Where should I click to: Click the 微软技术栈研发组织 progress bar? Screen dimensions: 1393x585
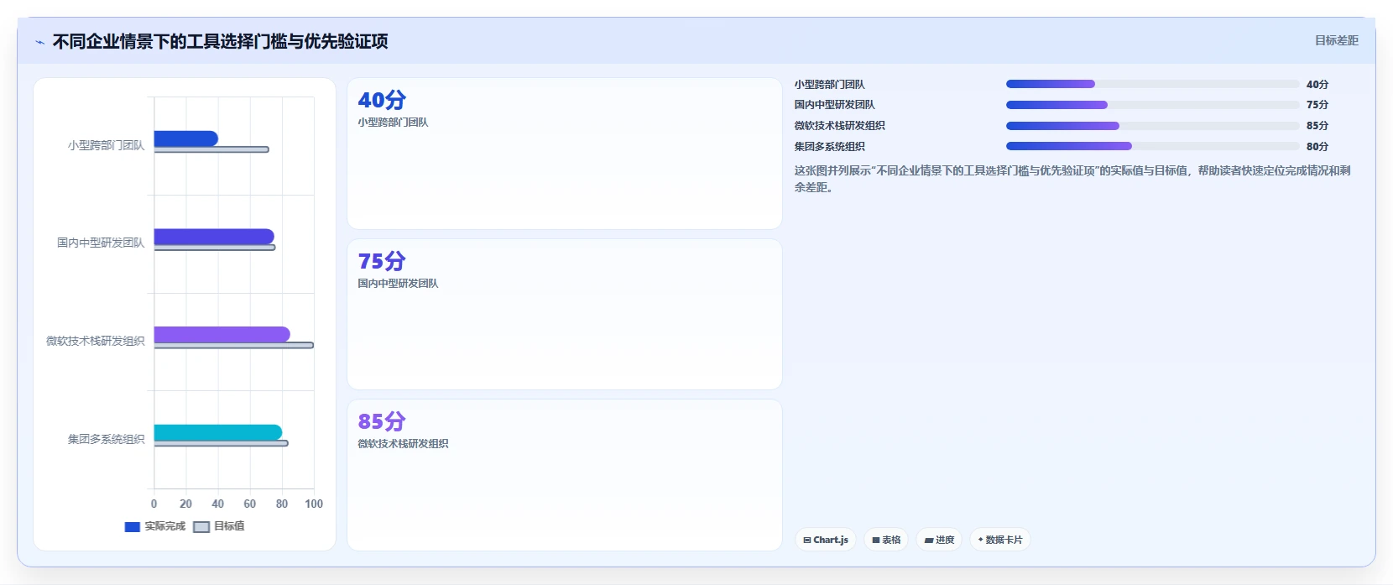1152,126
